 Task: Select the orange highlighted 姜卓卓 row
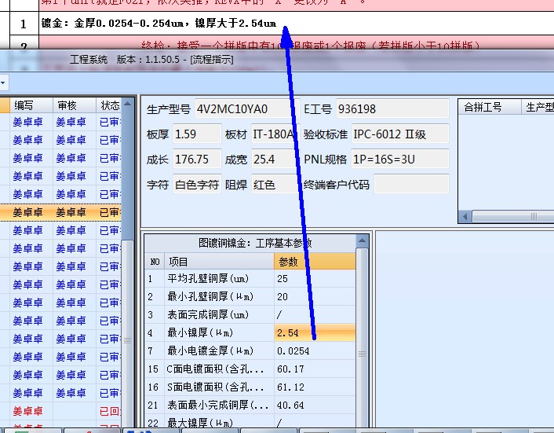[60, 212]
